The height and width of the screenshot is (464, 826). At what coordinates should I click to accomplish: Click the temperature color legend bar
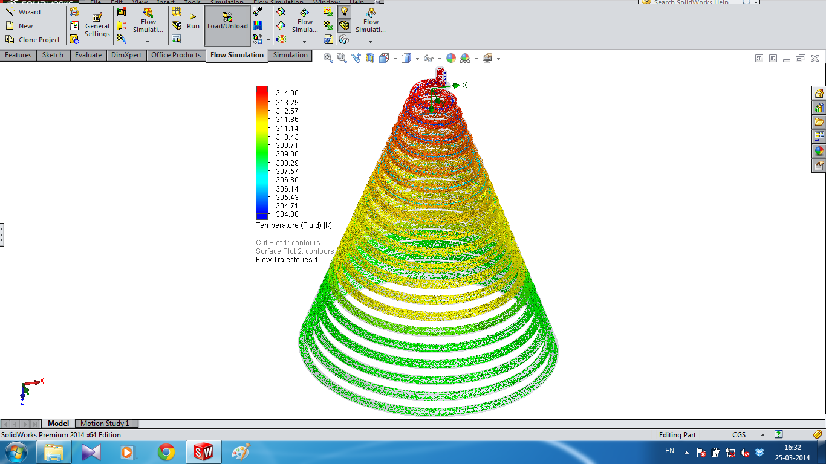coord(262,152)
